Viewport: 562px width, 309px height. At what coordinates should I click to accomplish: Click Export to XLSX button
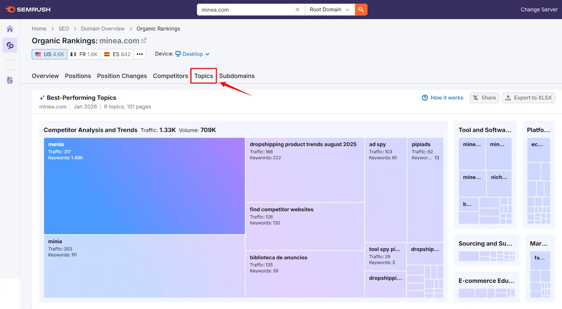(529, 98)
